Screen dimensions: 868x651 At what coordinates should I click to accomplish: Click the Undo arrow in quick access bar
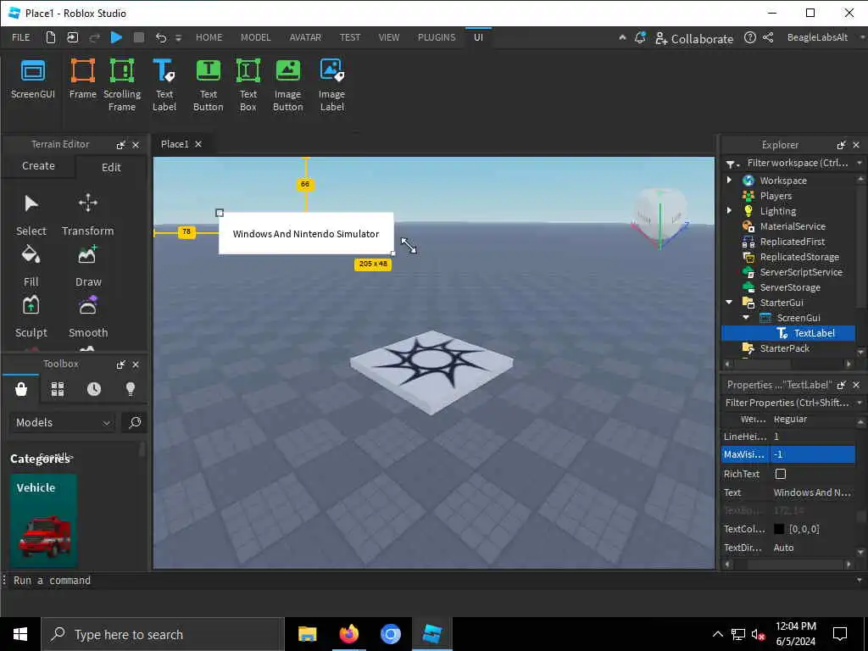[160, 37]
